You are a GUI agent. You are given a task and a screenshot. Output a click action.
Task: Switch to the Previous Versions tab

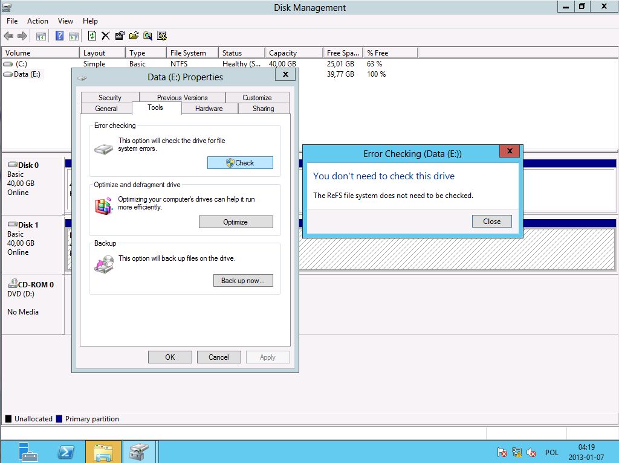[183, 97]
